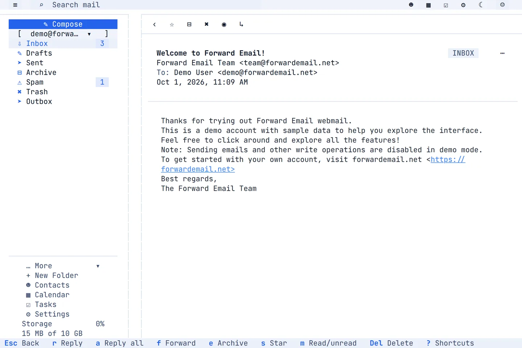Viewport: 522px width, 348px height.
Task: Click the hooked arrow icon in message toolbar
Action: (x=241, y=24)
